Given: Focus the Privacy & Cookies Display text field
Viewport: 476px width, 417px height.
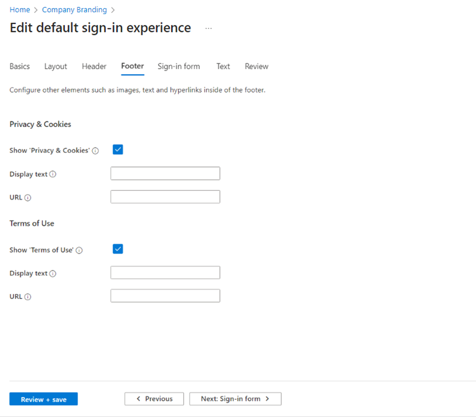Looking at the screenshot, I should [165, 174].
